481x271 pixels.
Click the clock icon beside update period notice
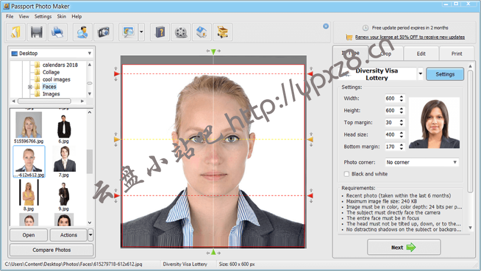366,28
